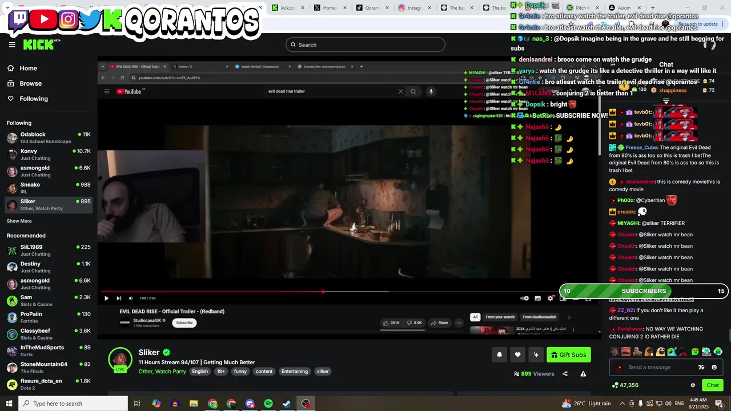
Task: Open YouTube player settings gear
Action: click(x=551, y=298)
